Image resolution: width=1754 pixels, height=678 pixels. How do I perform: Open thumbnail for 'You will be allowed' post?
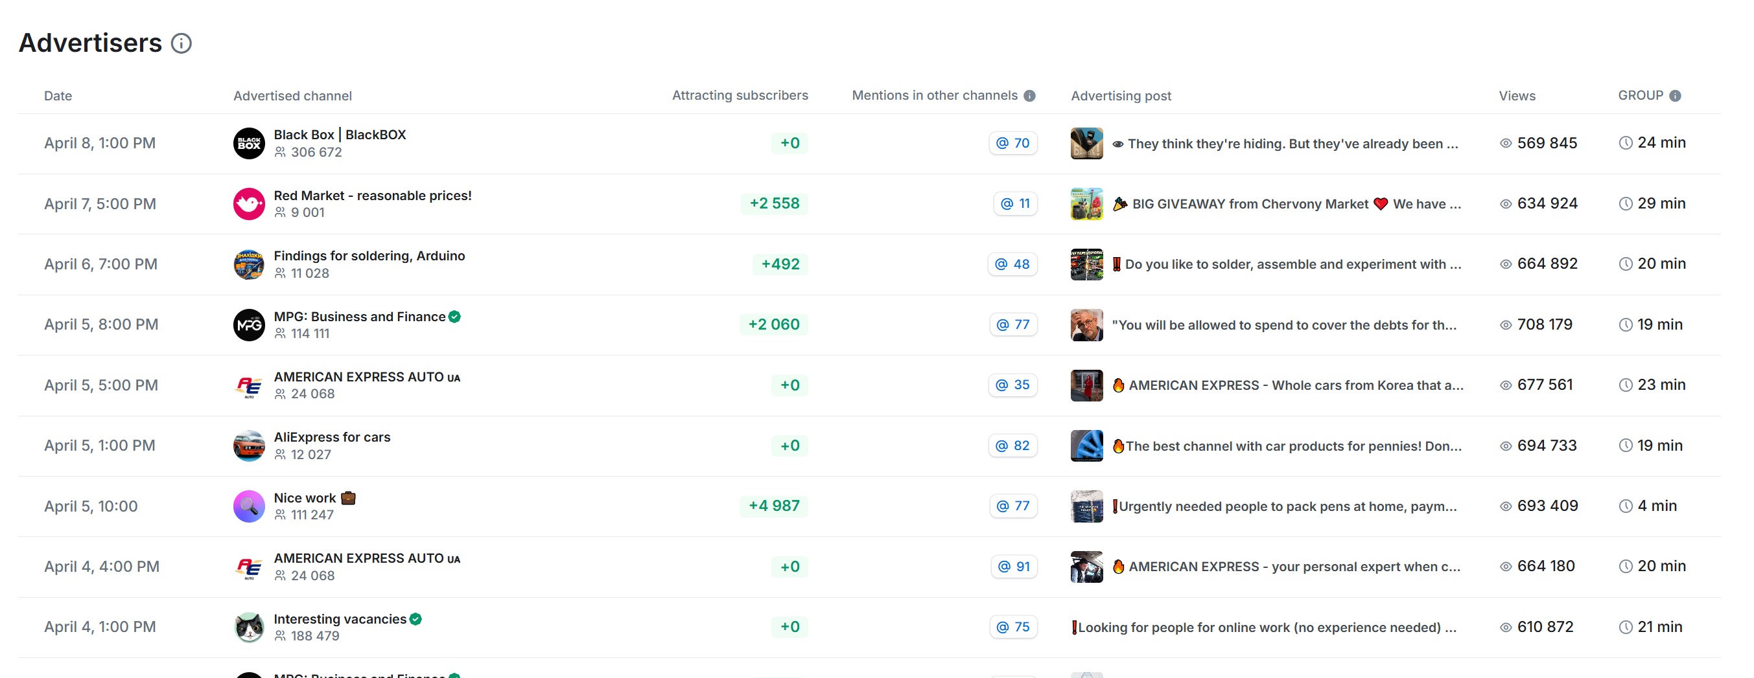point(1087,325)
